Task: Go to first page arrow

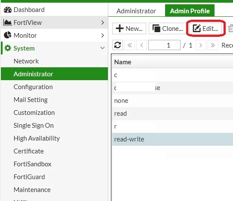Action: 129,45
